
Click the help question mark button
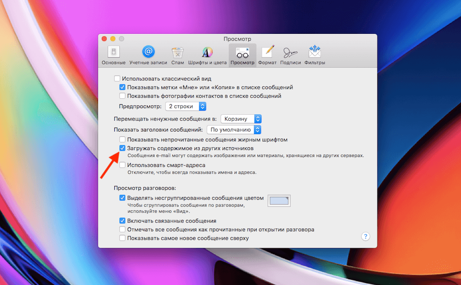coord(366,237)
